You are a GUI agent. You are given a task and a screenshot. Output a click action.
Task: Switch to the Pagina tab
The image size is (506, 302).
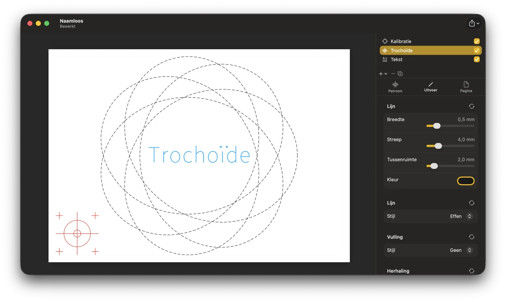[466, 87]
